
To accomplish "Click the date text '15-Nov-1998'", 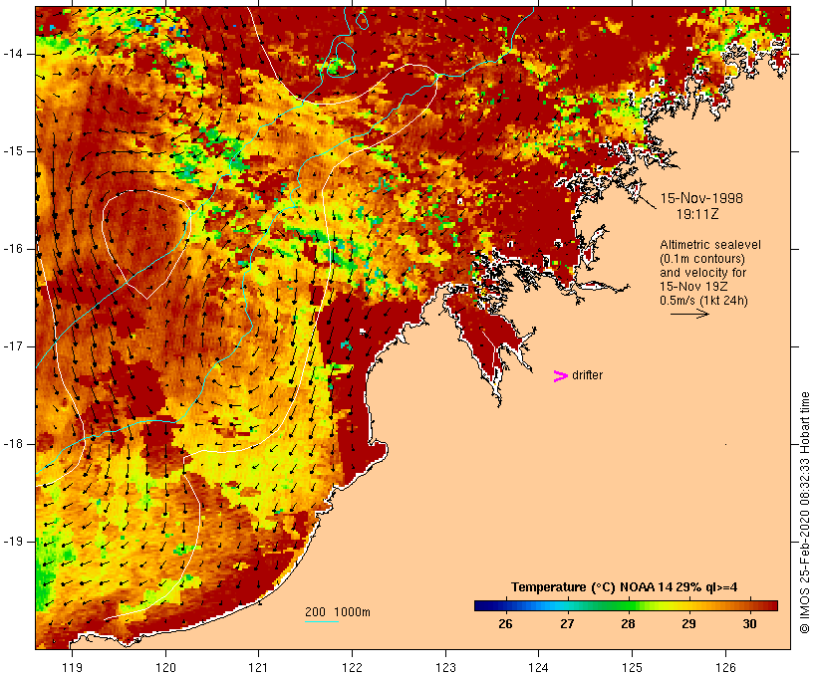I will coord(701,198).
